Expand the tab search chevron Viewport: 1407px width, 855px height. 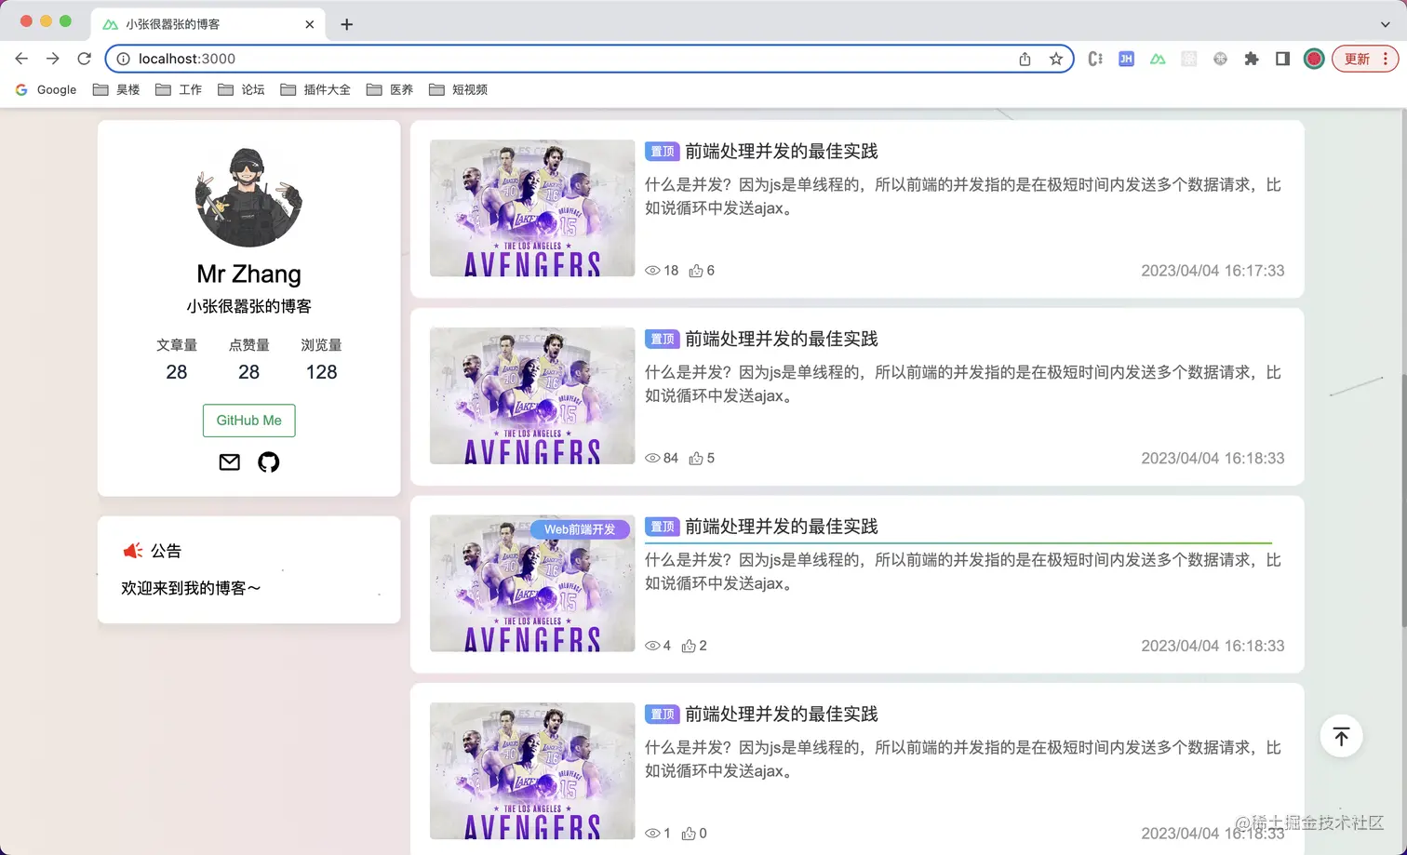1385,24
